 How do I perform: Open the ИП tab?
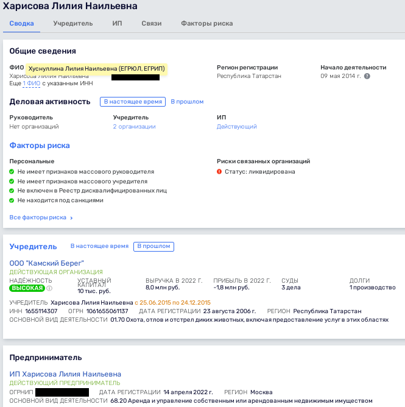tap(117, 23)
